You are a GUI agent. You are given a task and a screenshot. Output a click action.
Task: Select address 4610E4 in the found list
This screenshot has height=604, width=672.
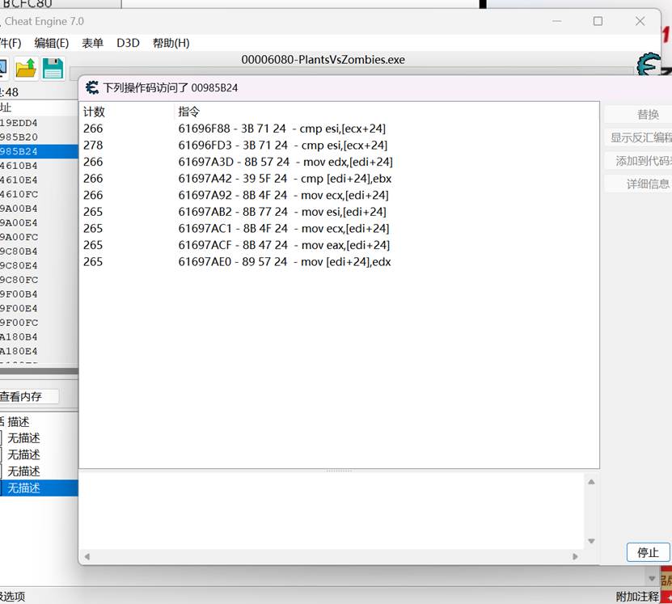pos(39,180)
